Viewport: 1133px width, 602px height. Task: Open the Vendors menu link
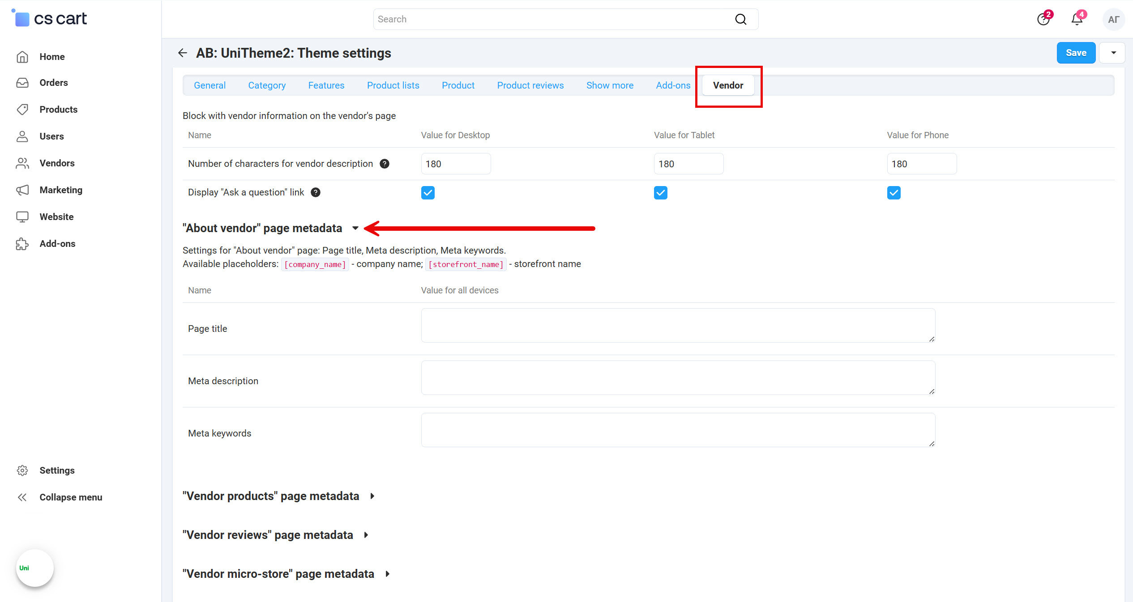click(57, 163)
